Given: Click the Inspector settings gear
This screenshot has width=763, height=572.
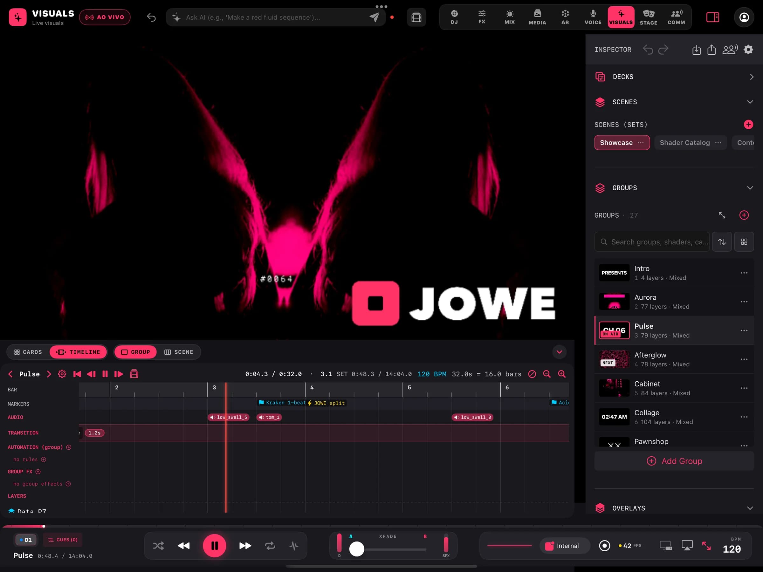Looking at the screenshot, I should (748, 50).
